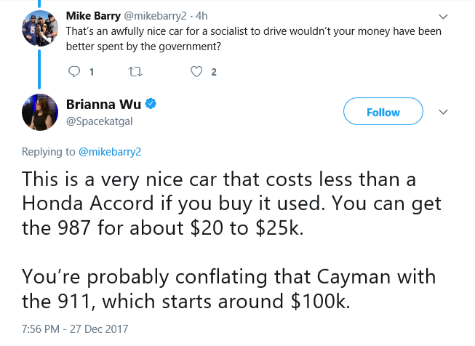Follow Brianna Wu
This screenshot has width=475, height=346.
click(383, 111)
